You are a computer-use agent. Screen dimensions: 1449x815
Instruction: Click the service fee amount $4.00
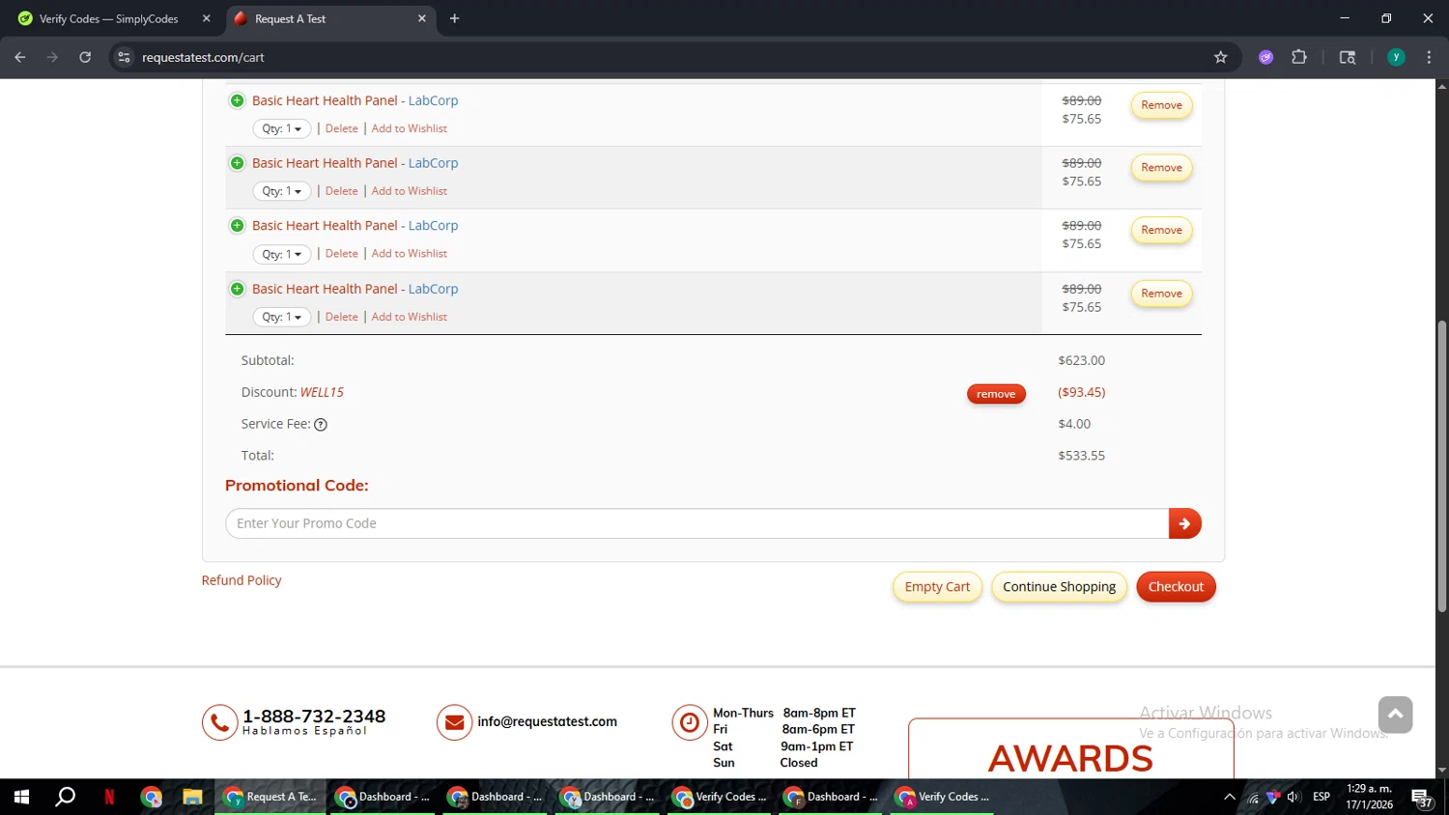(x=1074, y=424)
